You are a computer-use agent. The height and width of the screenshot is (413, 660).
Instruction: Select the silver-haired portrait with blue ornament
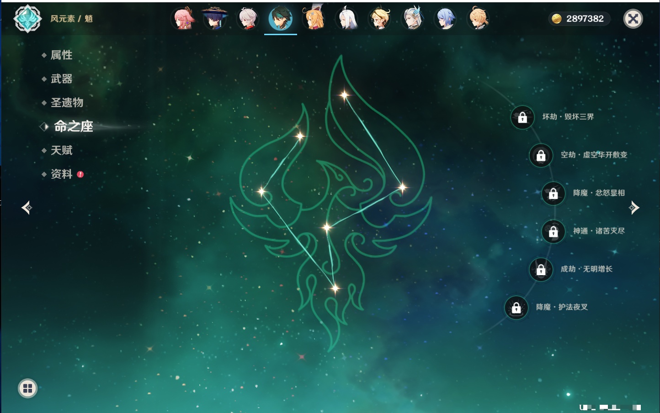point(413,19)
